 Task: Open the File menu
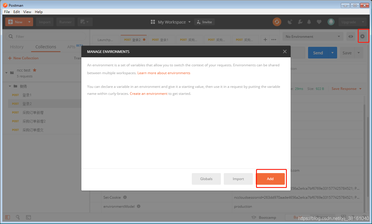7,12
